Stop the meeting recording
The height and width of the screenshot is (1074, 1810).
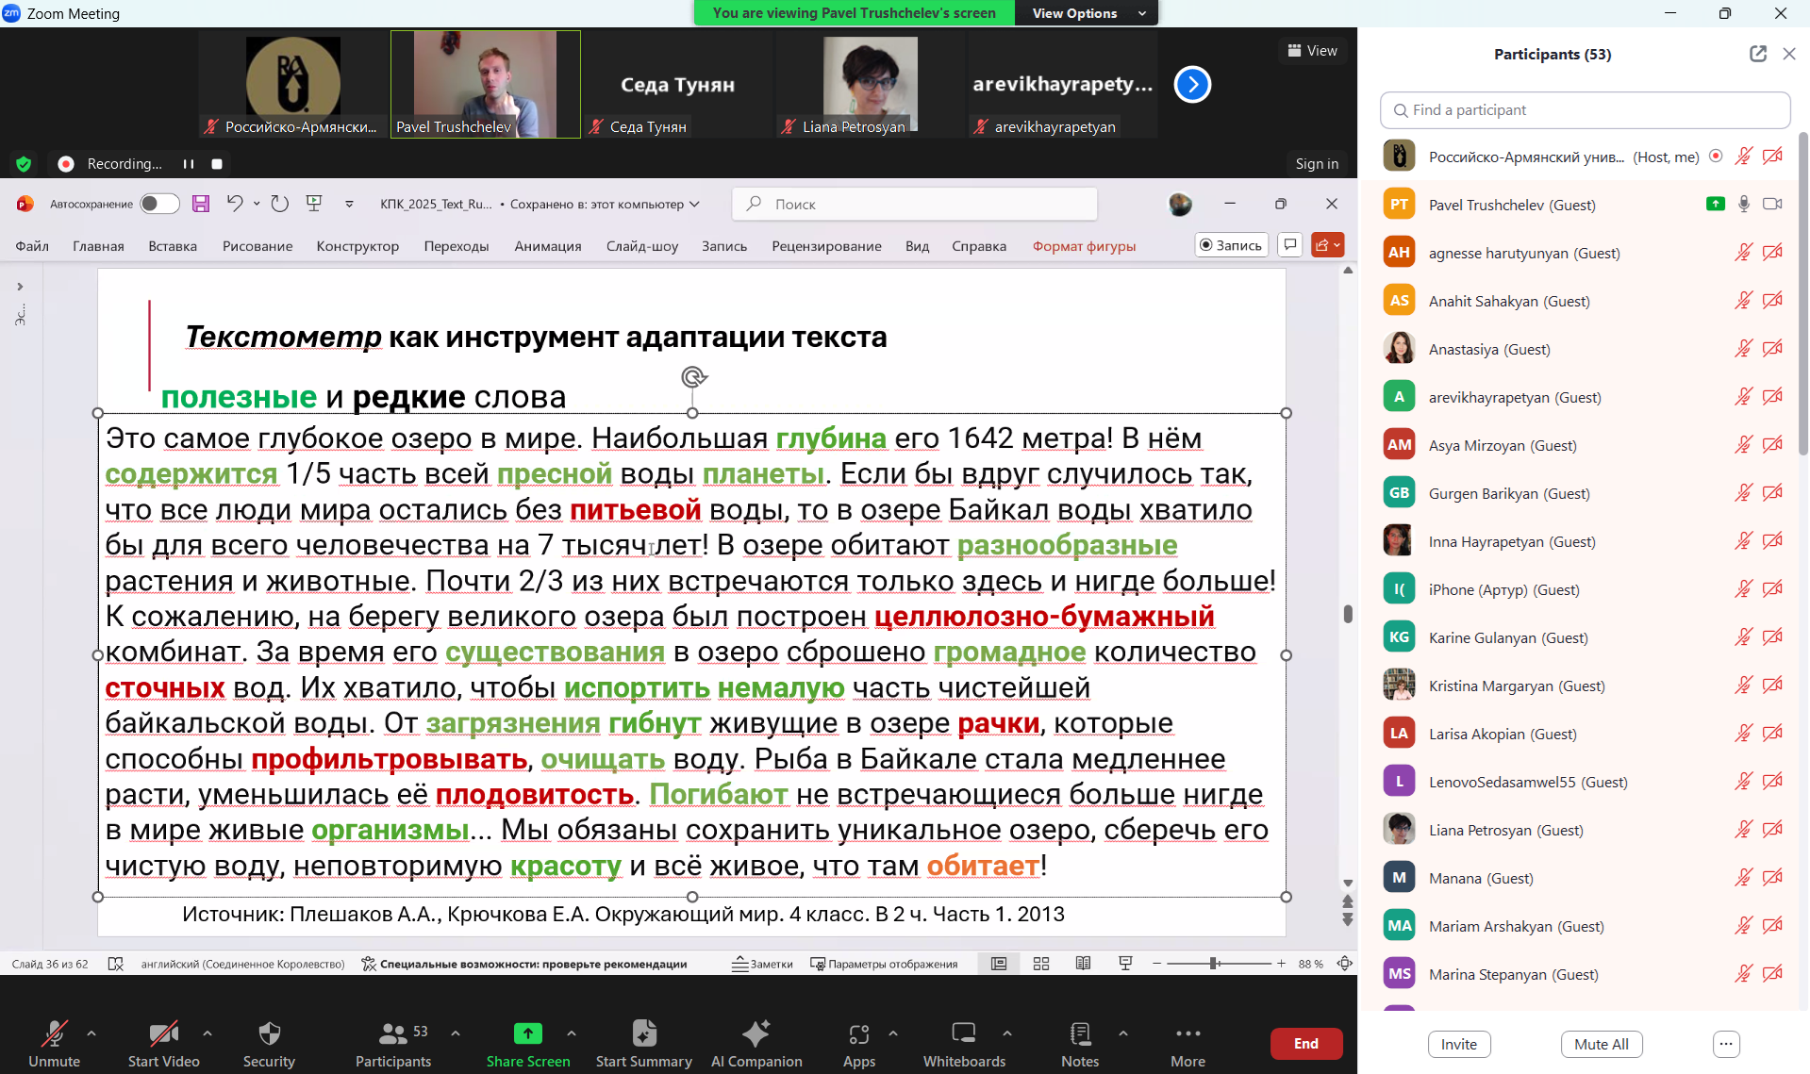pyautogui.click(x=217, y=164)
